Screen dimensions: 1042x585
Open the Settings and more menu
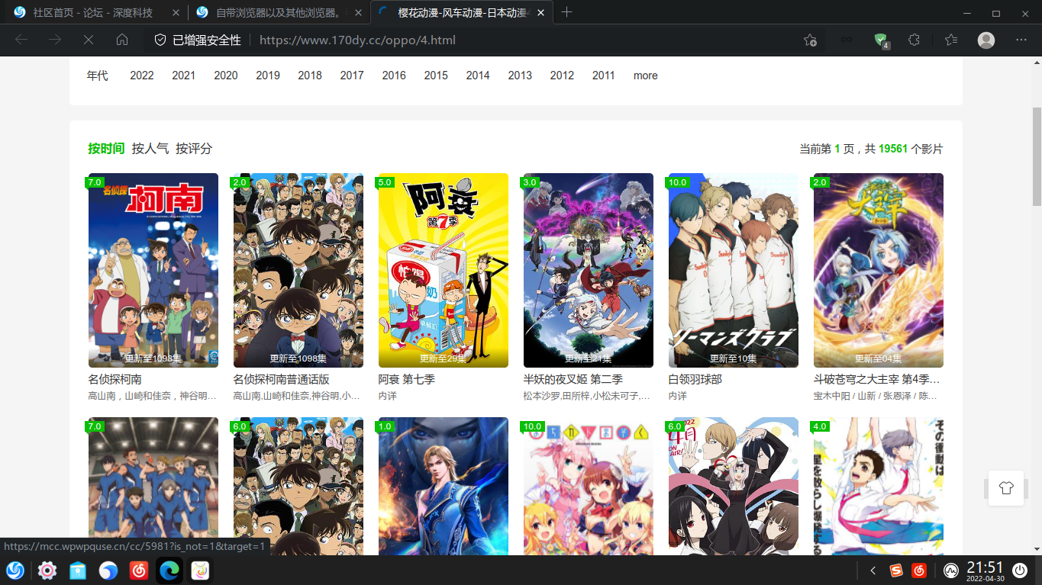pos(1021,40)
